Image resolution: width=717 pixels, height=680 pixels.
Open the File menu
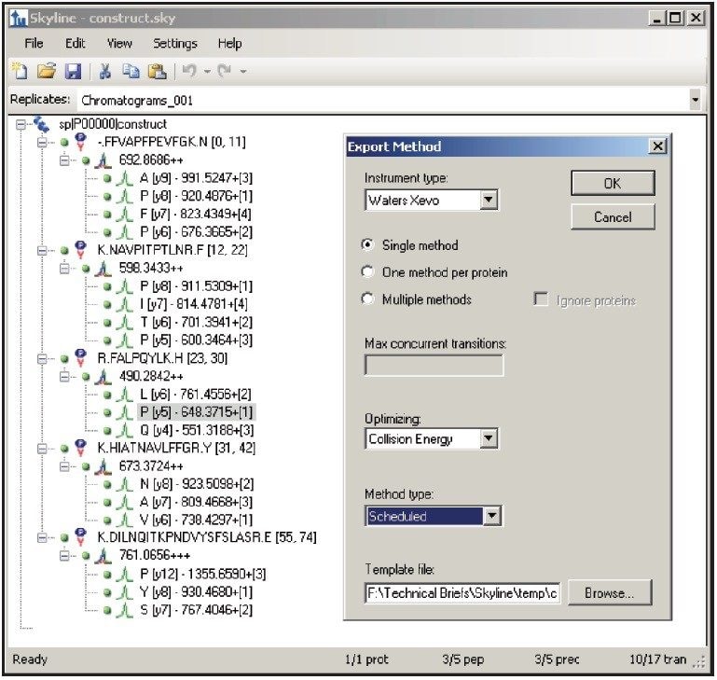(34, 43)
